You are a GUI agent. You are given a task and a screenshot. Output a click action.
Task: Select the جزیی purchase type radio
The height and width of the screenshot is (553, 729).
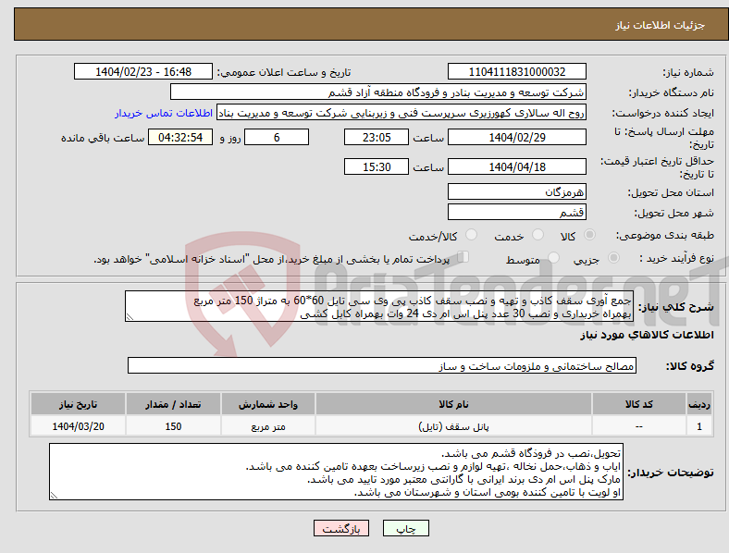613,258
